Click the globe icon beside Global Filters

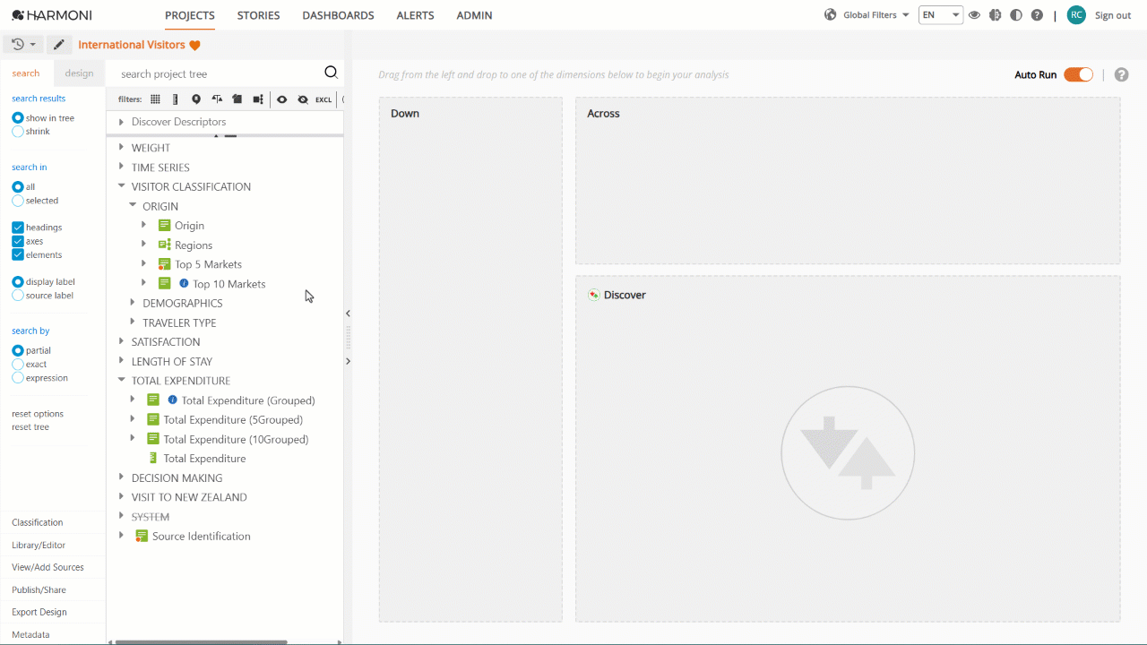pos(831,15)
